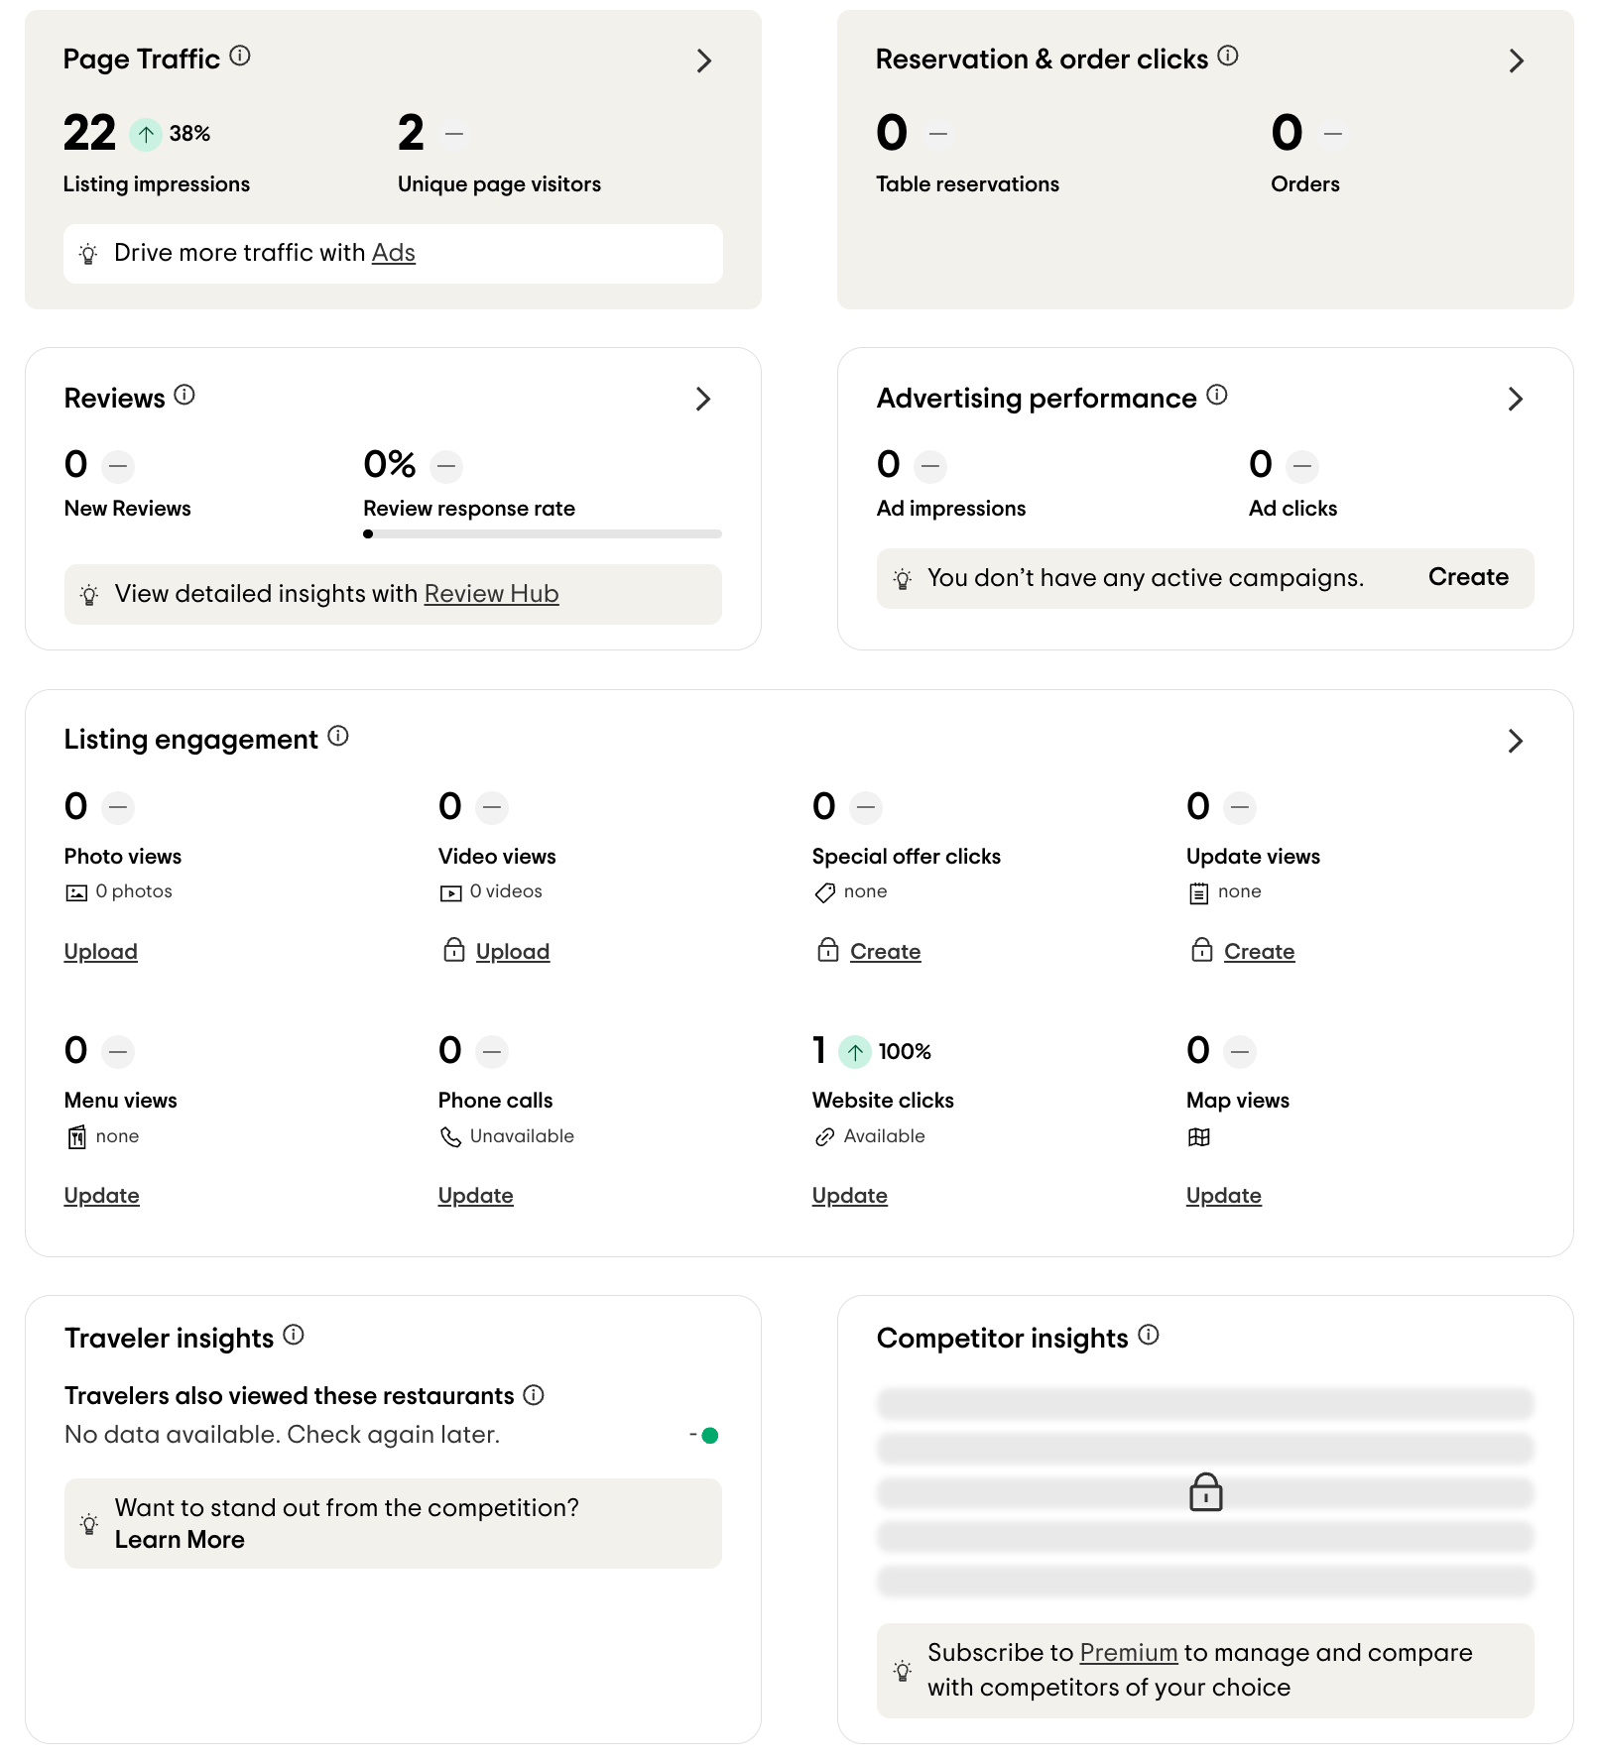
Task: Click the Ads link in traffic tip
Action: [x=393, y=253]
